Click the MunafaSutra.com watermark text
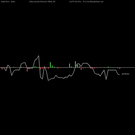This screenshot has height=135, width=135. click(x=97, y=2)
